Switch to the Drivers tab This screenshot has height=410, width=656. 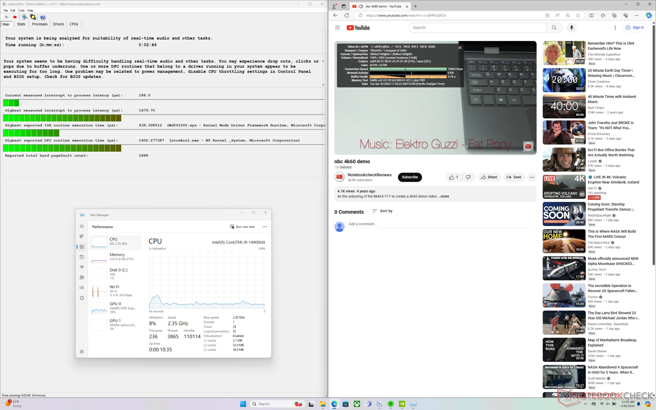pyautogui.click(x=58, y=24)
